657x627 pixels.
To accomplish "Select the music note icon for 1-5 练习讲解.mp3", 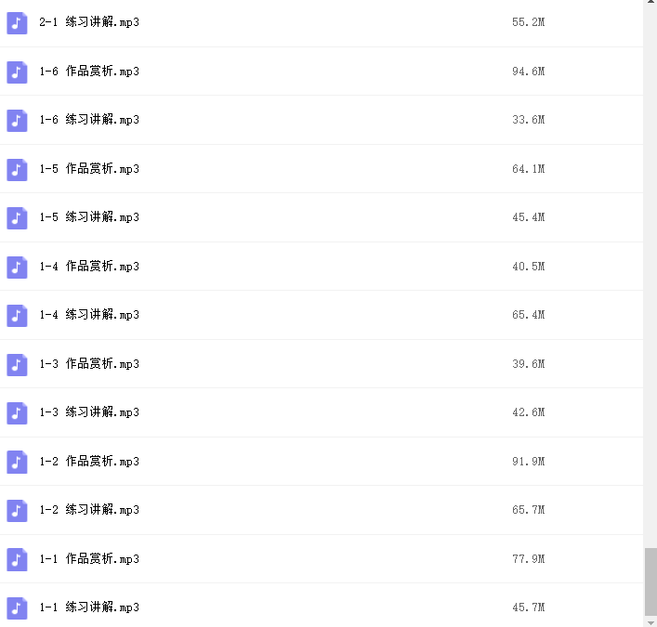I will 17,218.
